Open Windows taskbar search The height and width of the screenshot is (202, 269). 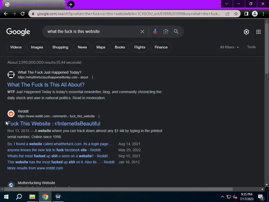click(x=19, y=197)
